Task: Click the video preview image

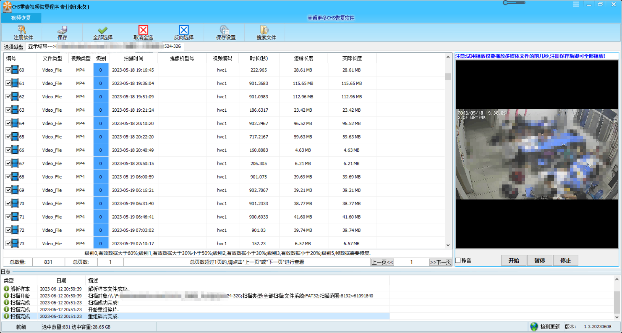Action: [x=537, y=154]
